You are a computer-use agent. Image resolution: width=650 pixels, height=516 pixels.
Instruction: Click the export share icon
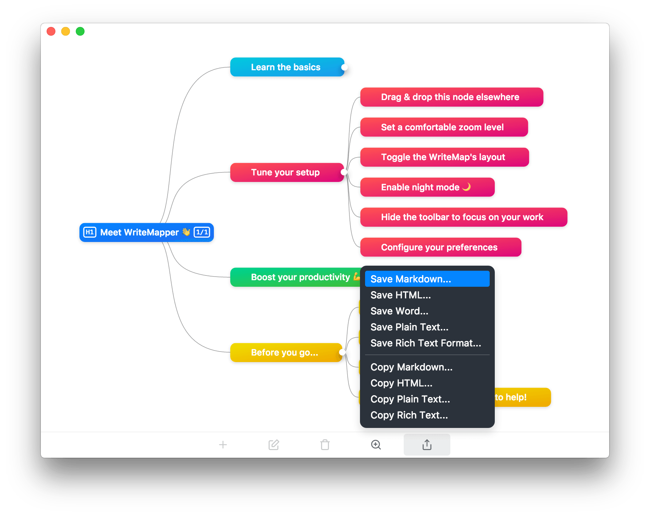pyautogui.click(x=427, y=445)
